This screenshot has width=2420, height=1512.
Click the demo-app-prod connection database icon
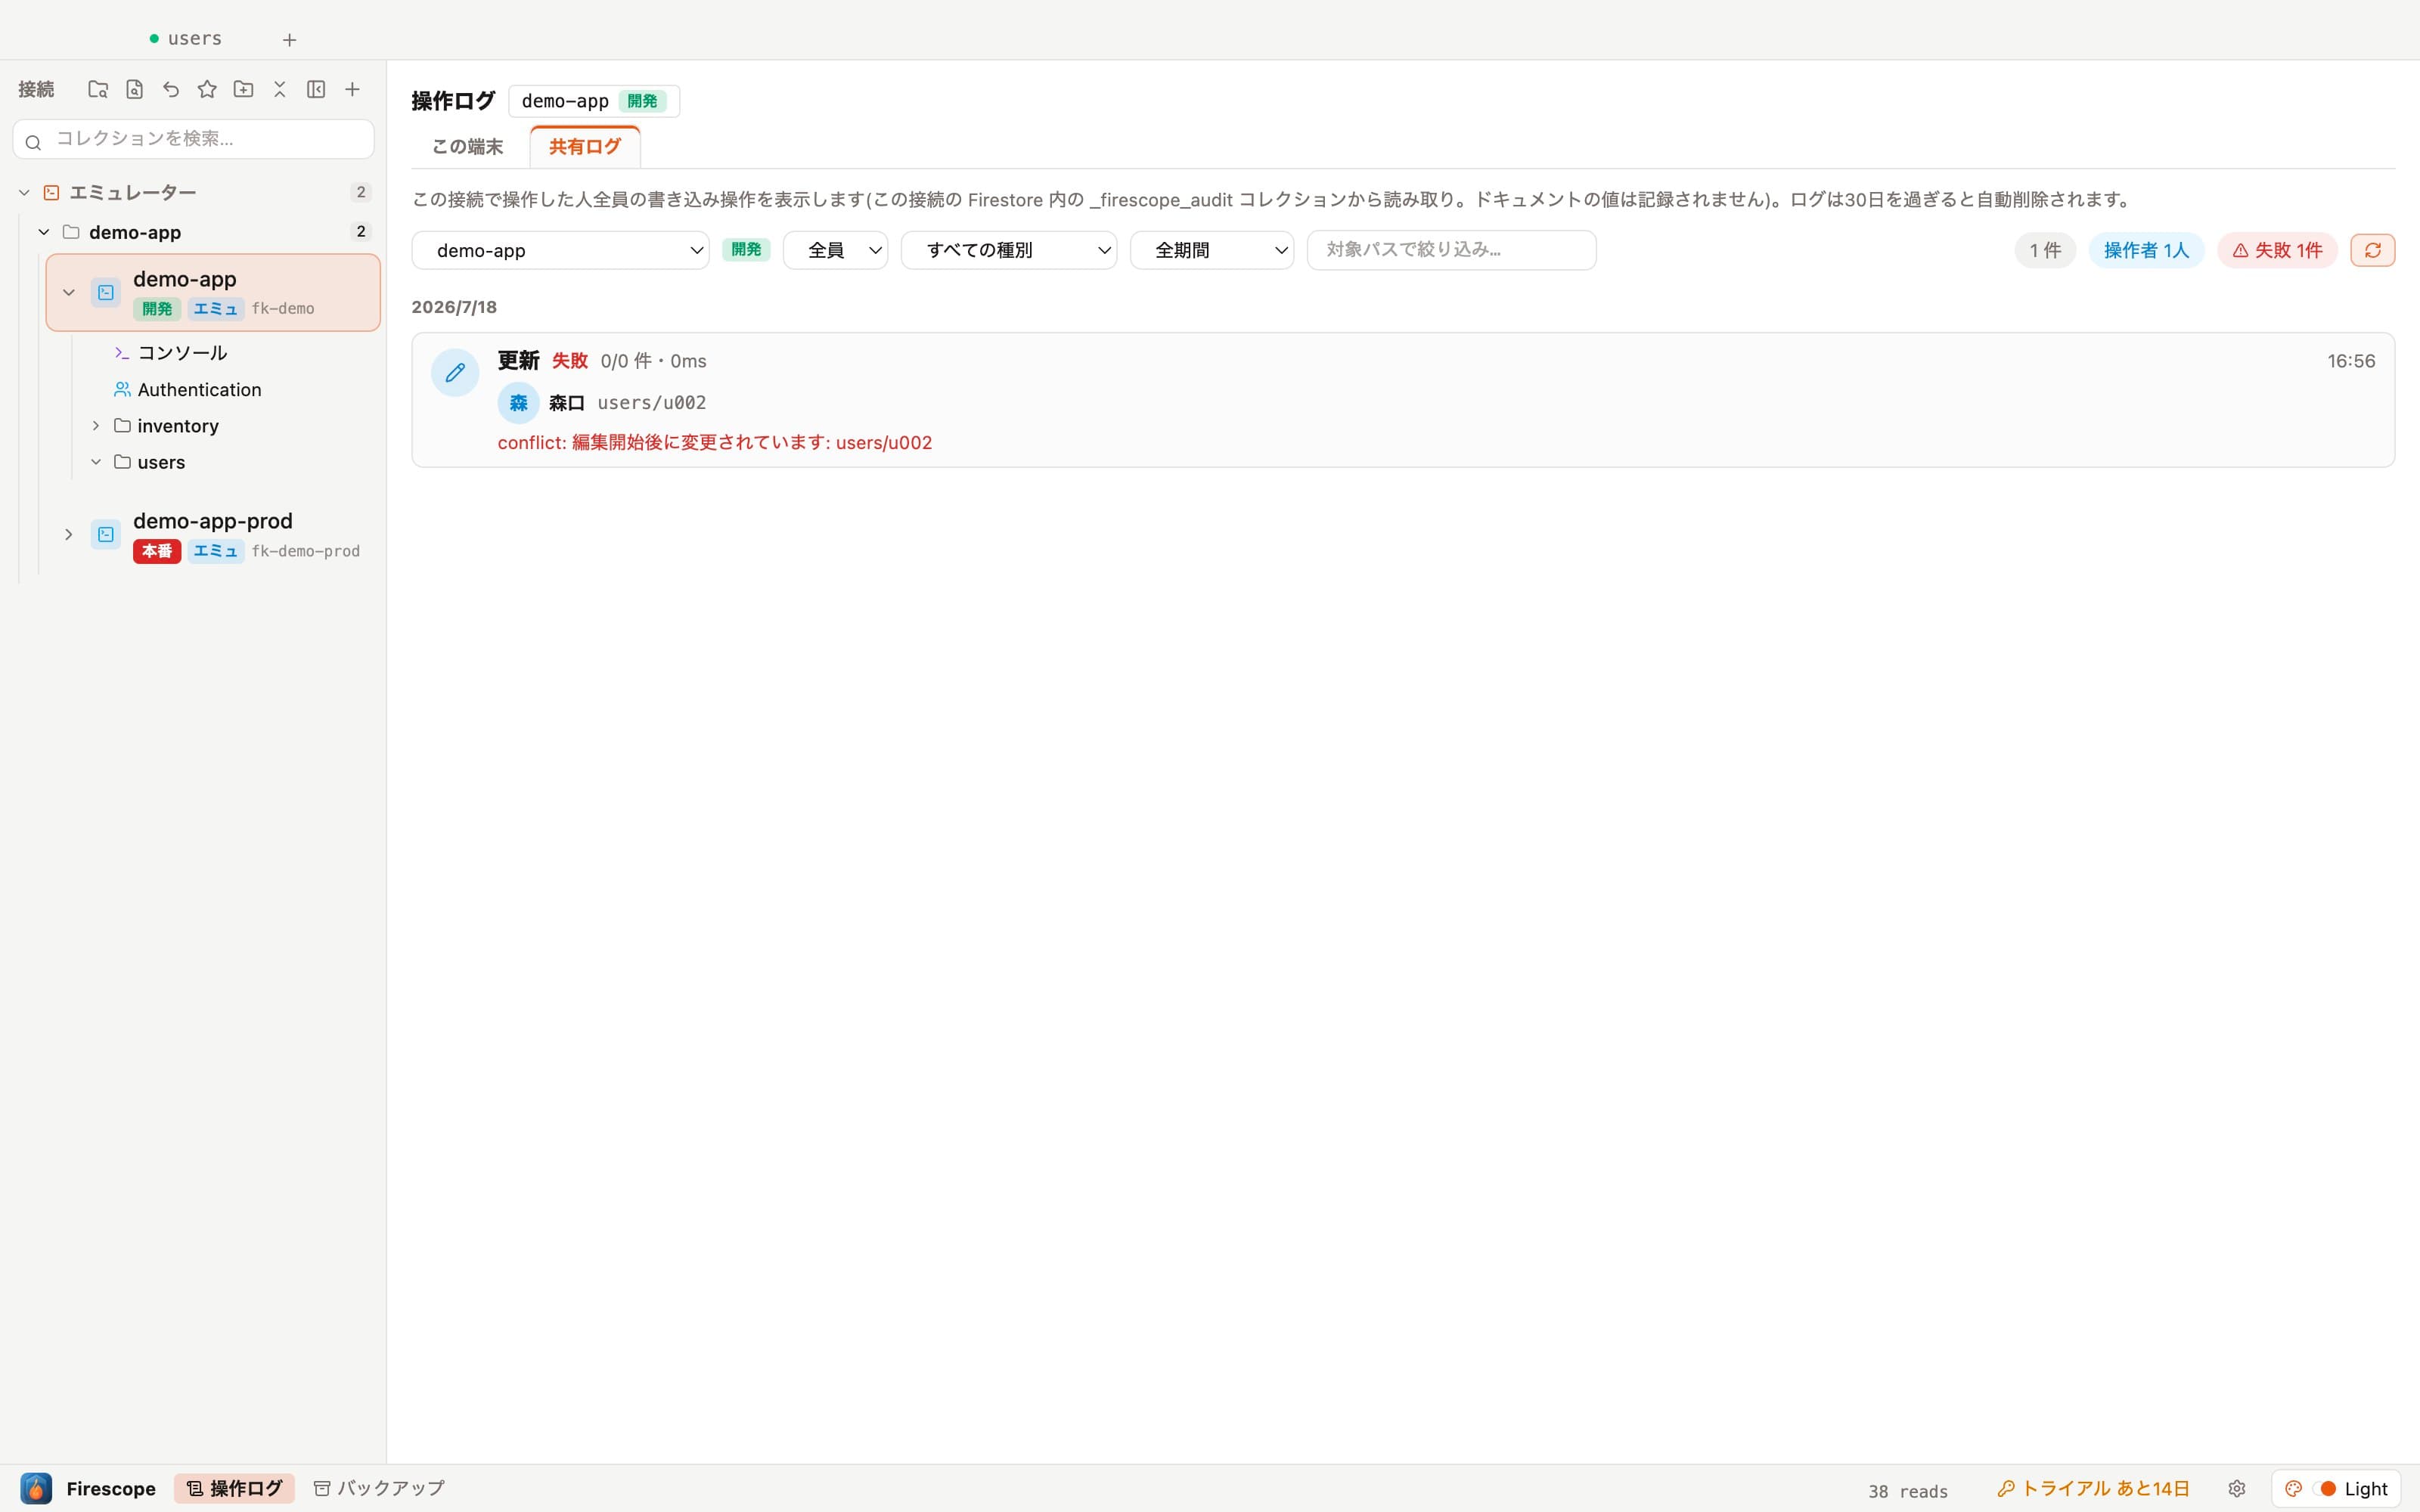105,534
